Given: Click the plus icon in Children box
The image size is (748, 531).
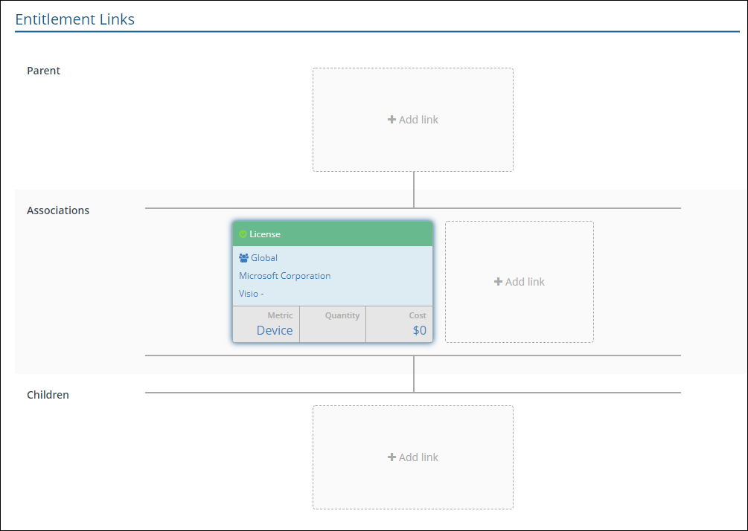Looking at the screenshot, I should pos(391,457).
